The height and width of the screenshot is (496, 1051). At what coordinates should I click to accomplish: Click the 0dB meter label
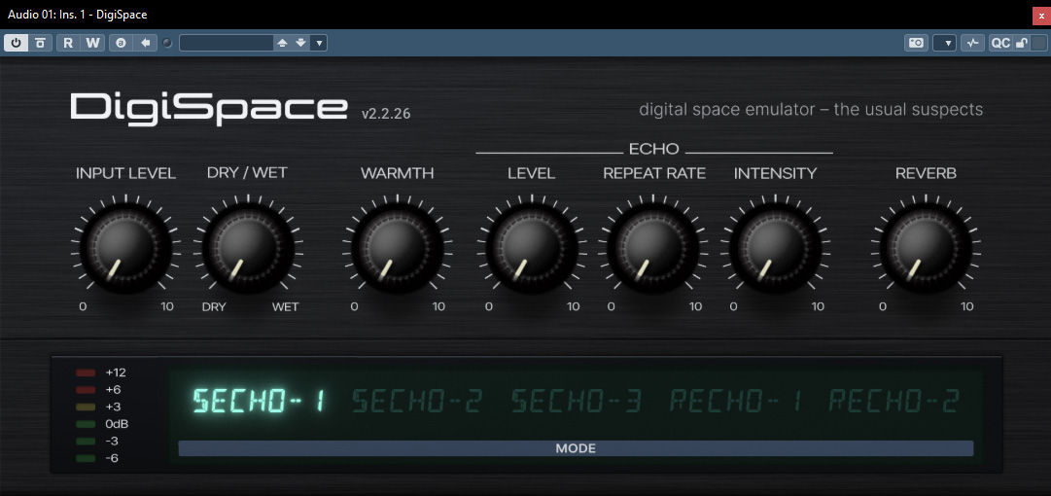[x=116, y=424]
